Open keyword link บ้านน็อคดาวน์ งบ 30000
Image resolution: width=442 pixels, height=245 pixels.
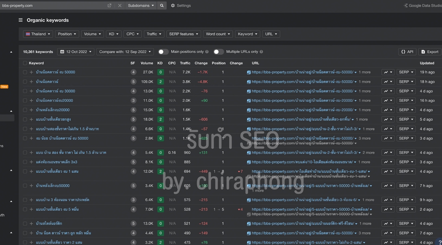point(56,91)
